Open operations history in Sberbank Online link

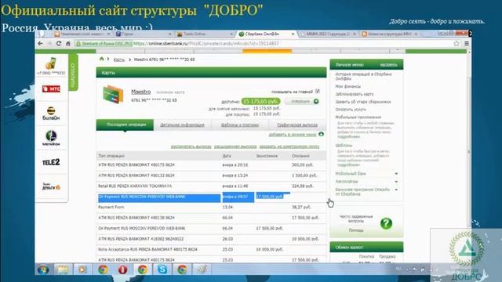tap(363, 76)
